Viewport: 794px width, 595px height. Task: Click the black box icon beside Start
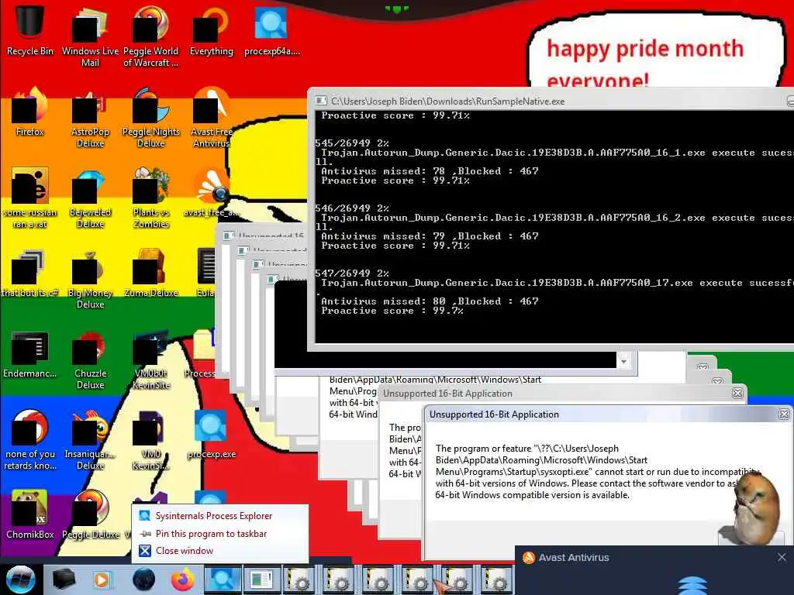pos(64,579)
